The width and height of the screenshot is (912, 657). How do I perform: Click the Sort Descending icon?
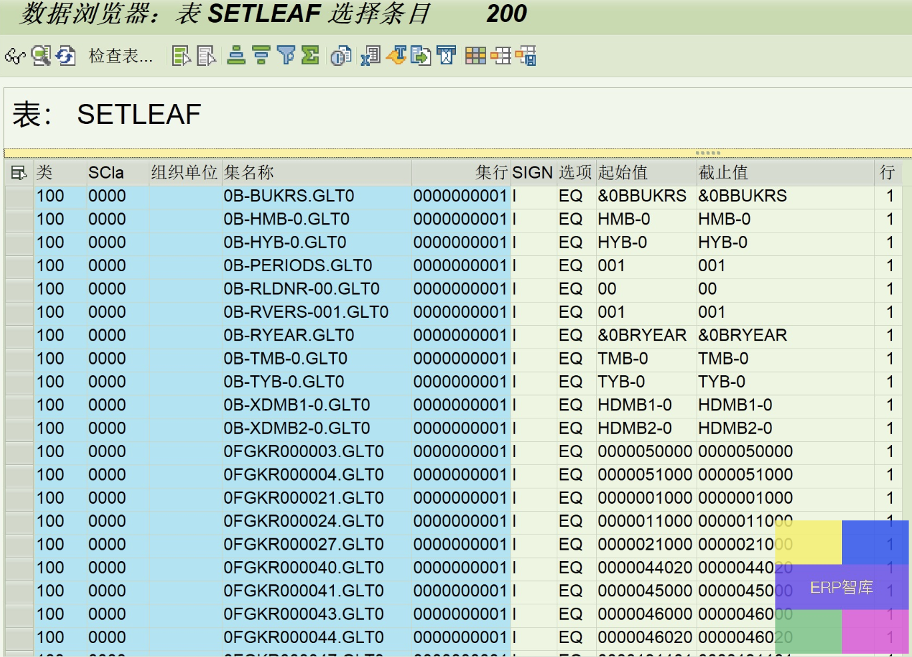(261, 56)
